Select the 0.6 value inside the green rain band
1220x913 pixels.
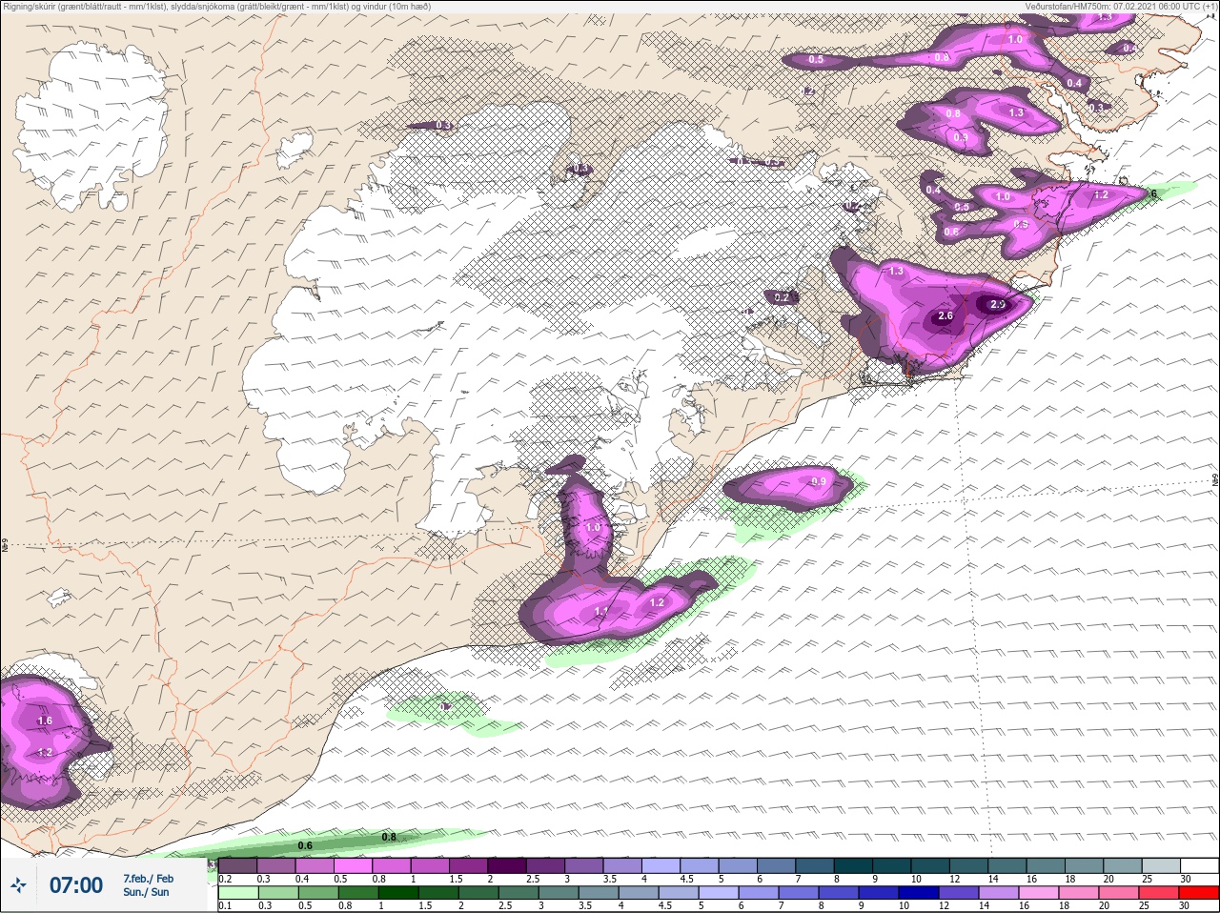(x=305, y=845)
